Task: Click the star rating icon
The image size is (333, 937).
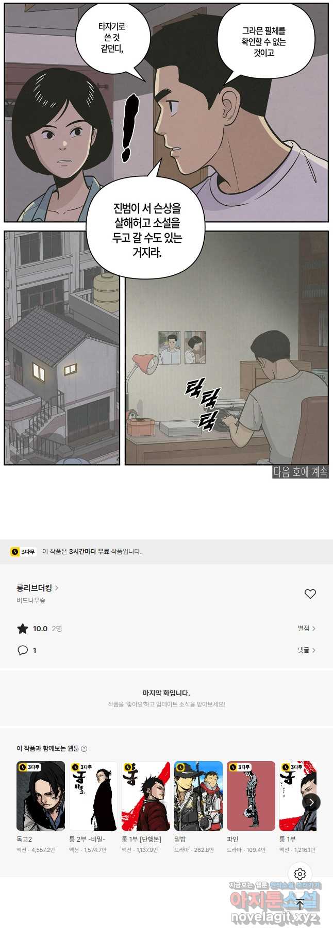Action: tap(23, 629)
